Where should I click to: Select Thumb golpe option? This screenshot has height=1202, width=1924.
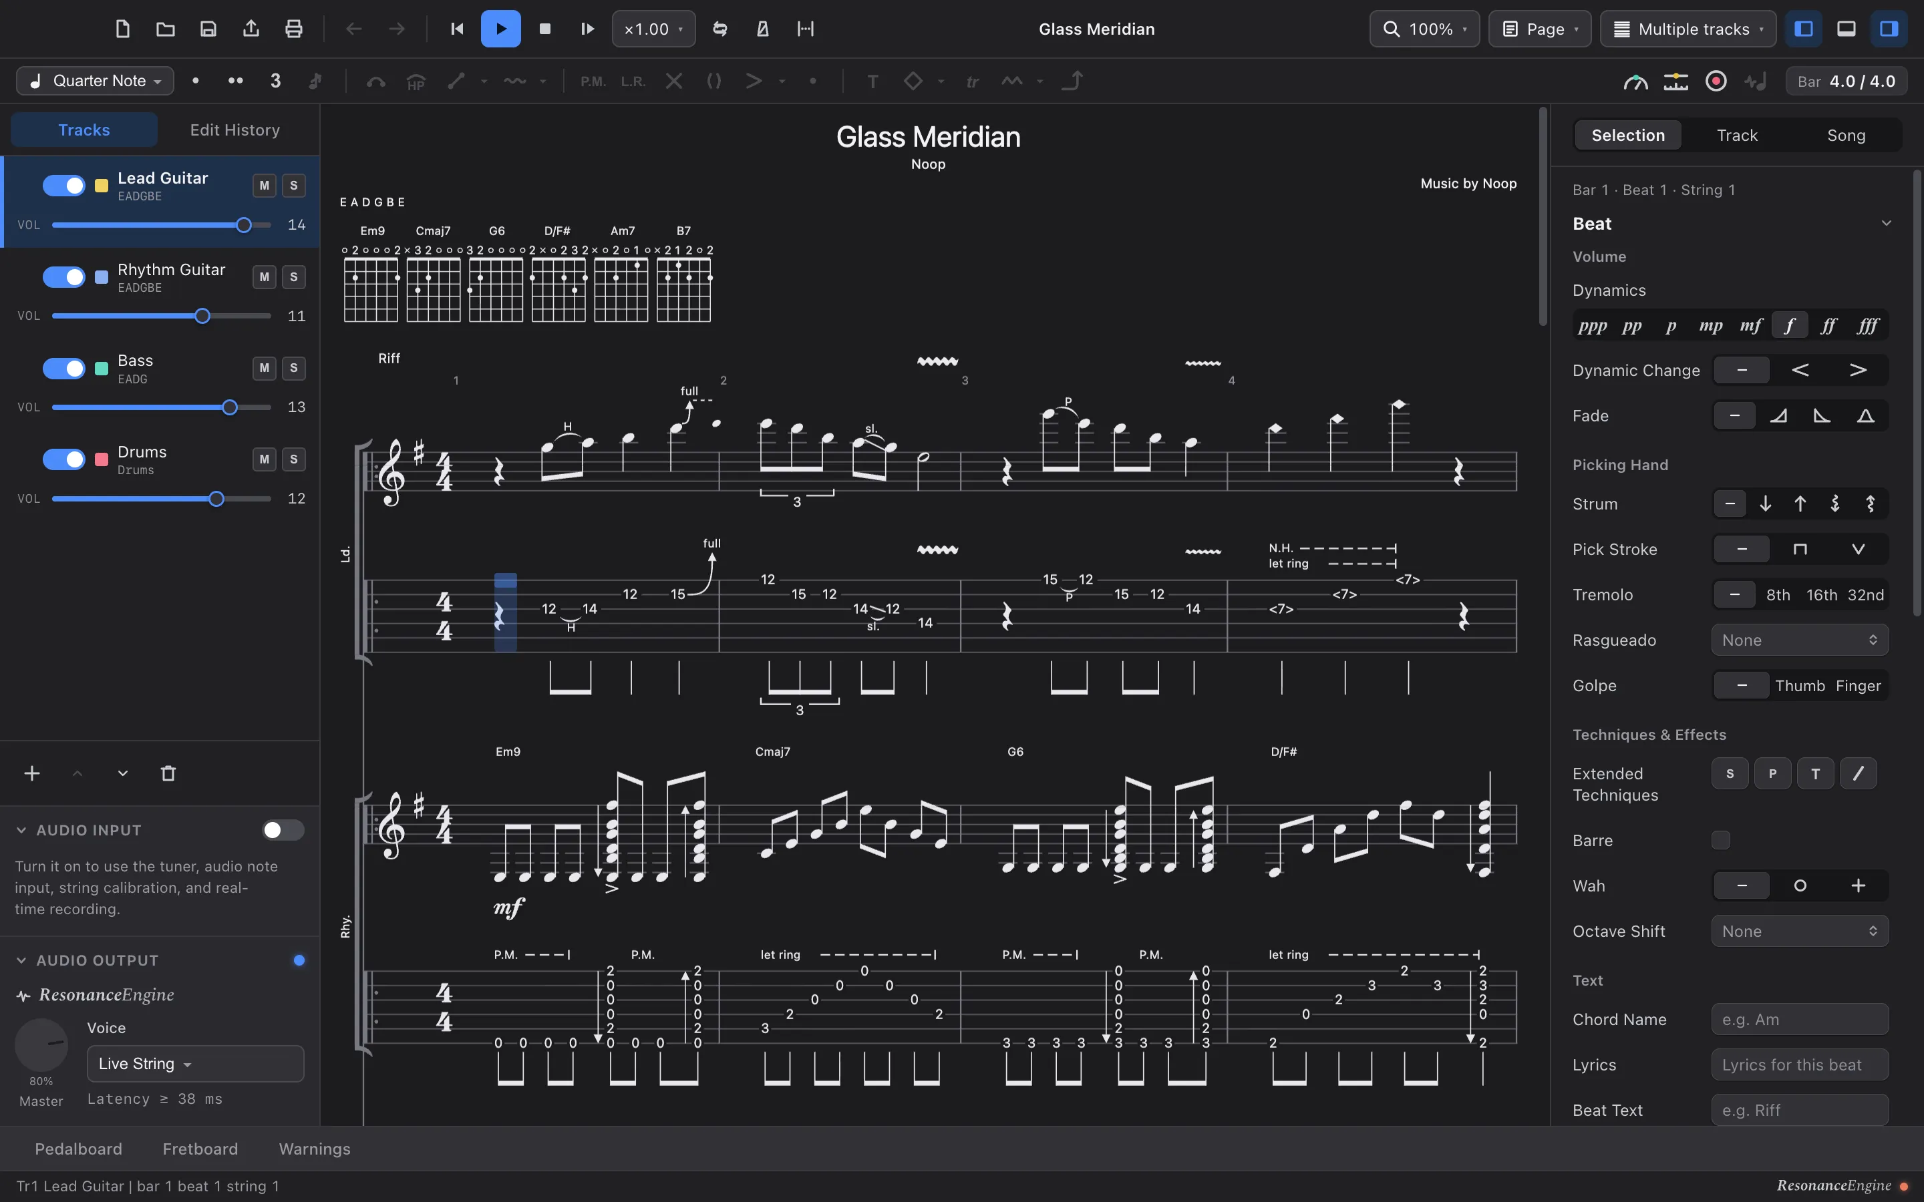pyautogui.click(x=1800, y=685)
